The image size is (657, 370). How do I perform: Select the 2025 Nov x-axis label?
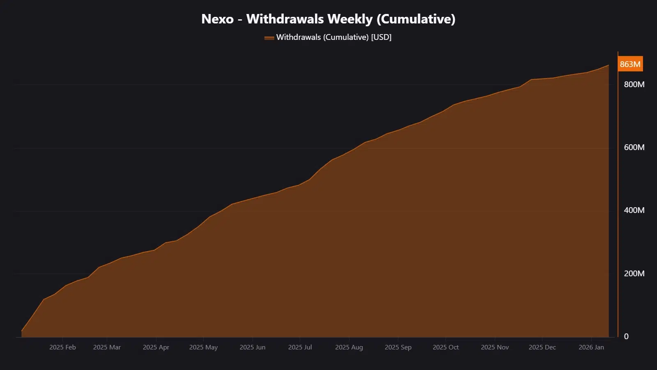pos(495,347)
